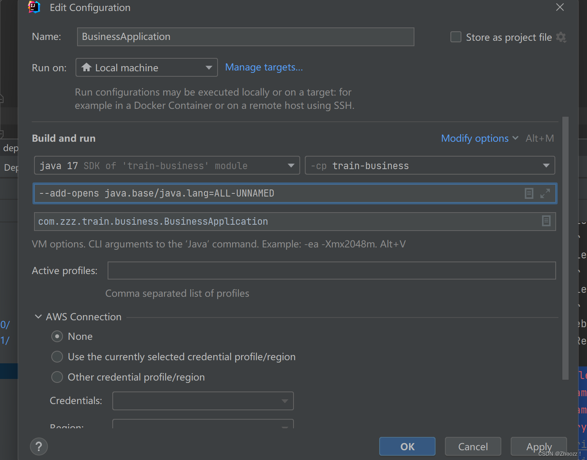This screenshot has width=587, height=460.
Task: Click the Local machine house icon
Action: pyautogui.click(x=87, y=67)
